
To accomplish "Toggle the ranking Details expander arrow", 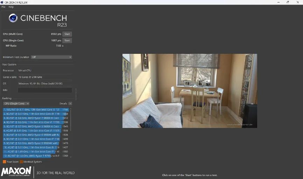I will pos(70,104).
